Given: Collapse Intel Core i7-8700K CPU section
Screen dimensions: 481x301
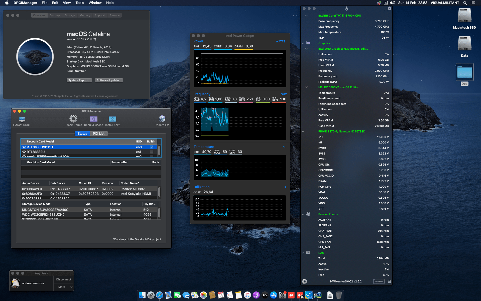Looking at the screenshot, I should (x=306, y=16).
